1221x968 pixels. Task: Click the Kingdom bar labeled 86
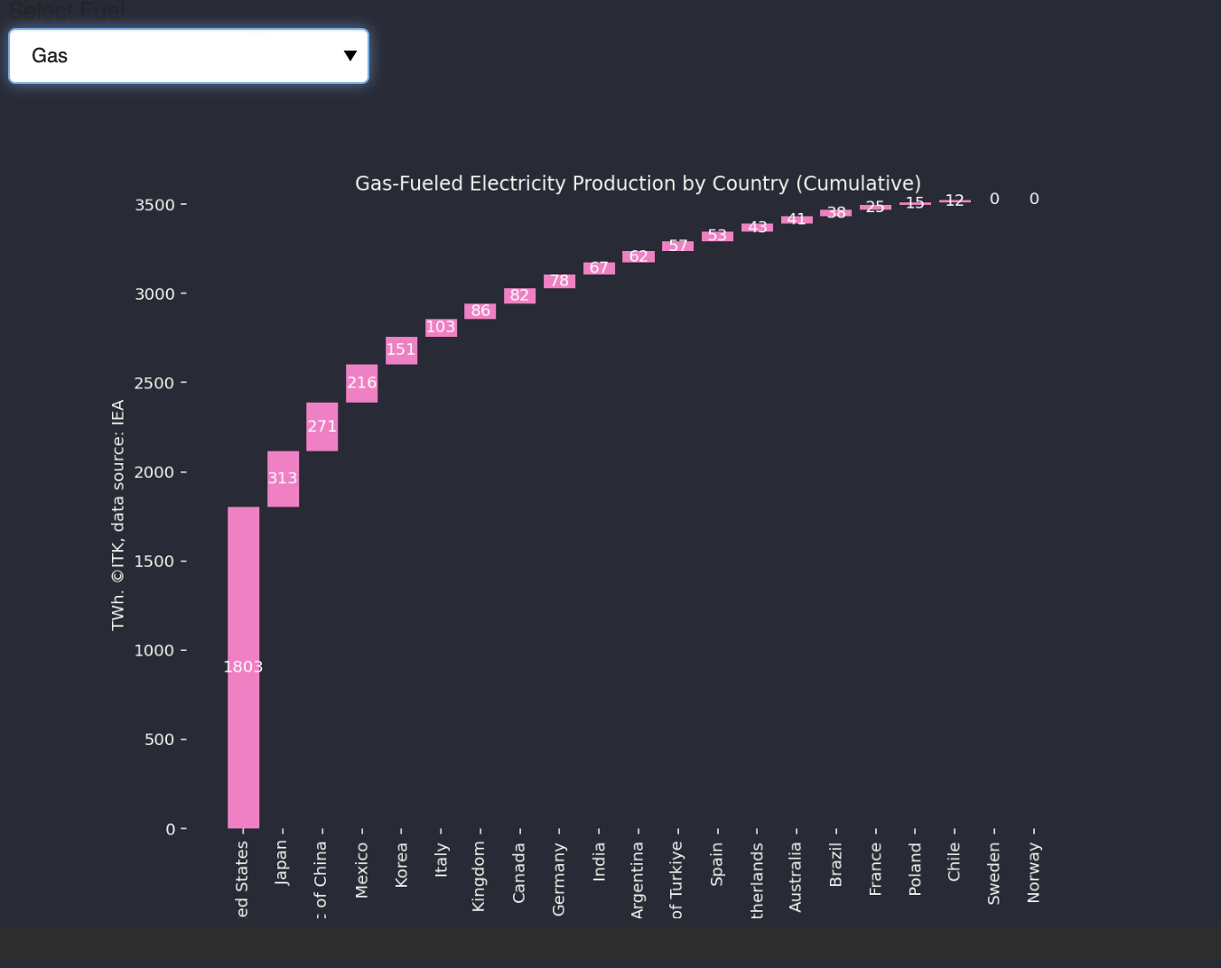click(x=480, y=311)
